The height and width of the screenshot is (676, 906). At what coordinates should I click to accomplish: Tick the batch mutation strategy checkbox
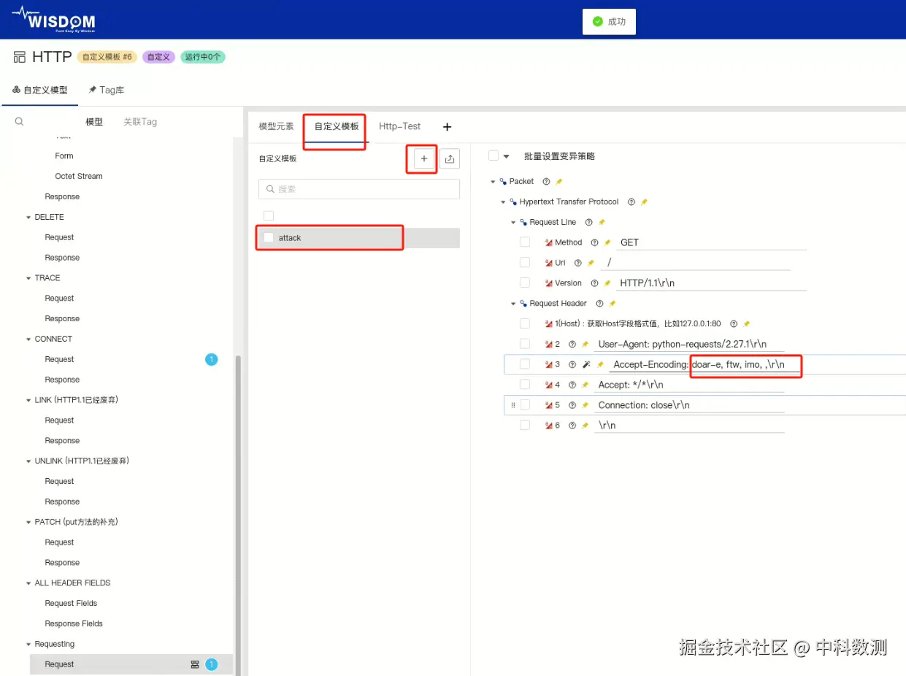493,155
